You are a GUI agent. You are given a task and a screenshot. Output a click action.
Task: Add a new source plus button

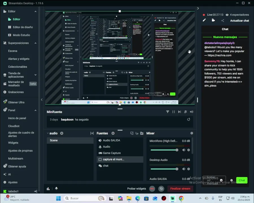point(113,133)
